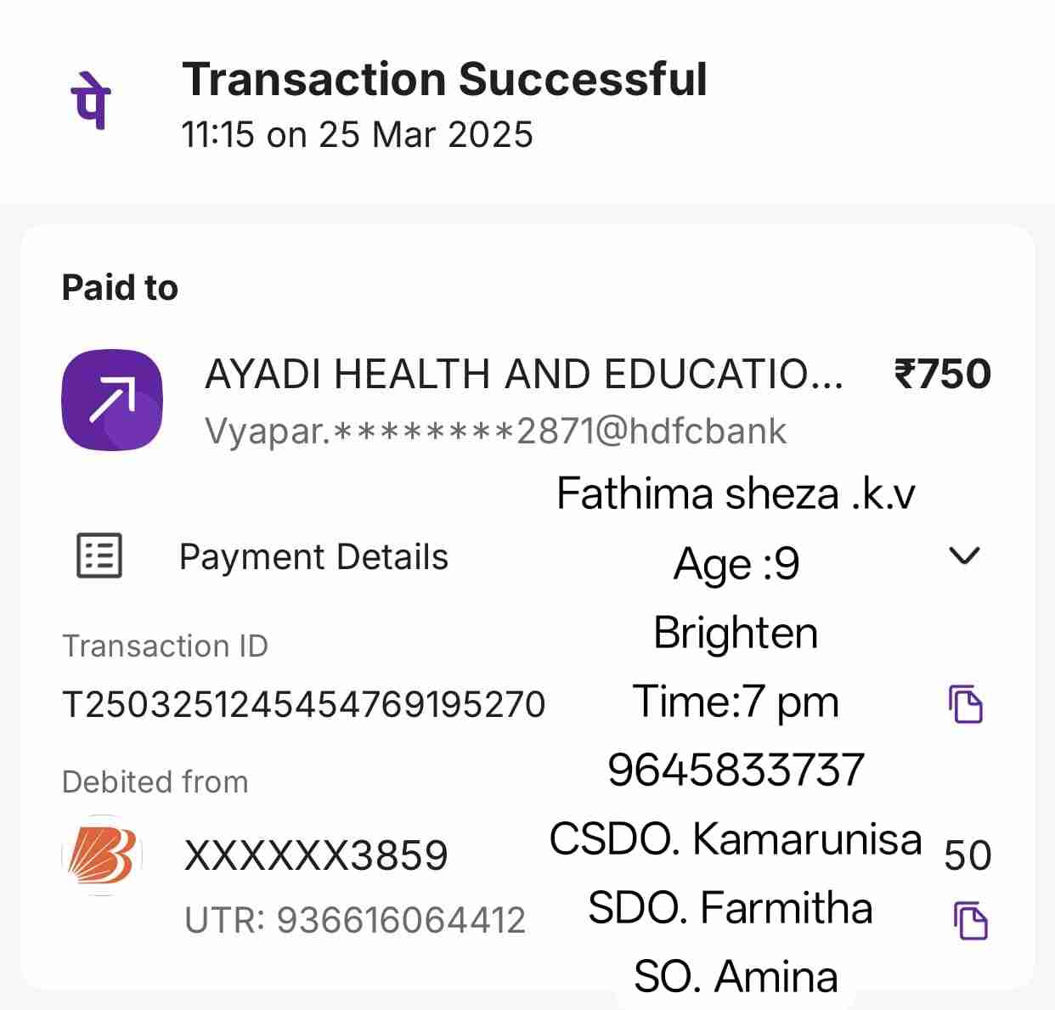Click the Debited from label

(155, 781)
